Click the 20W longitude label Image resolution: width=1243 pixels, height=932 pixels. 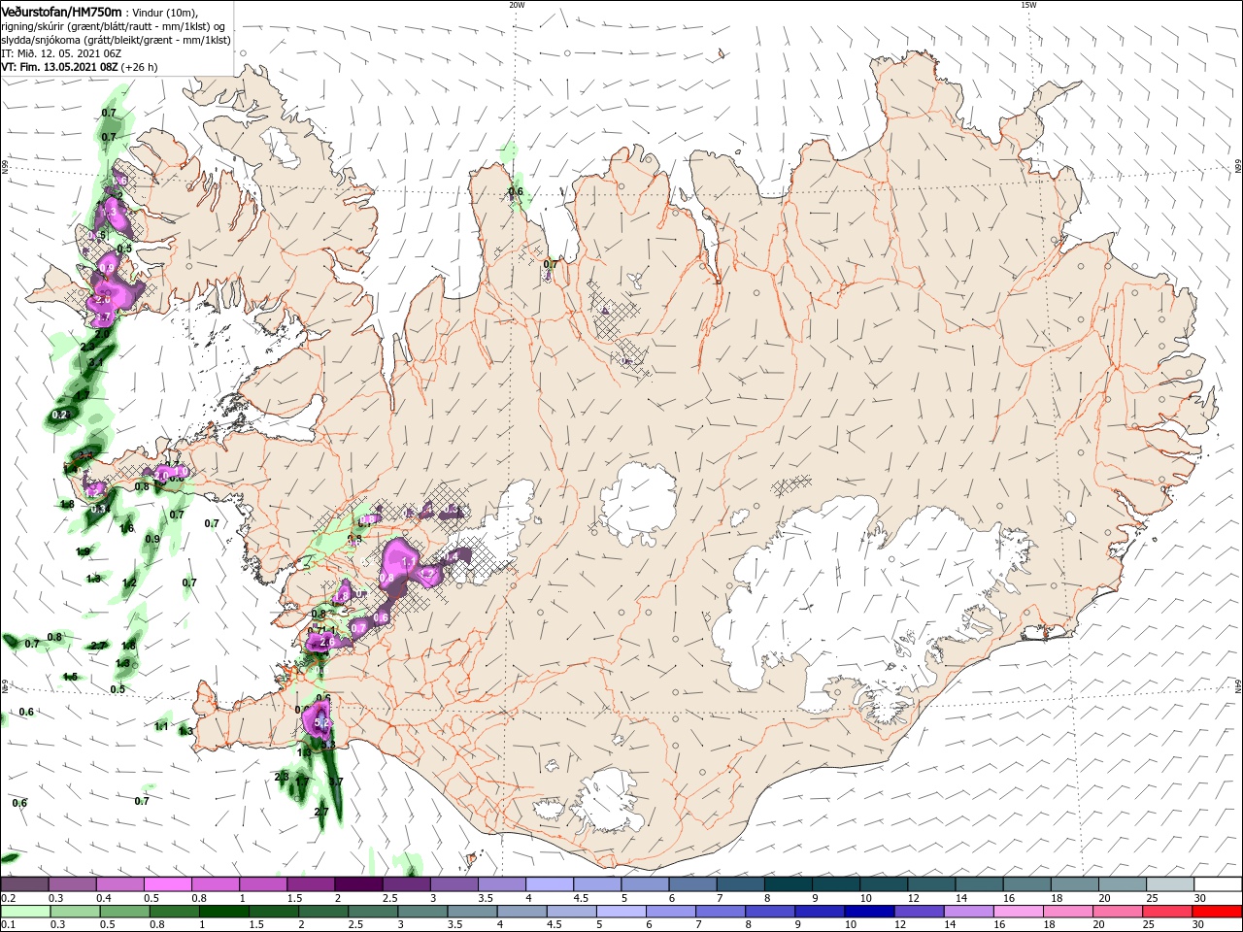click(517, 5)
